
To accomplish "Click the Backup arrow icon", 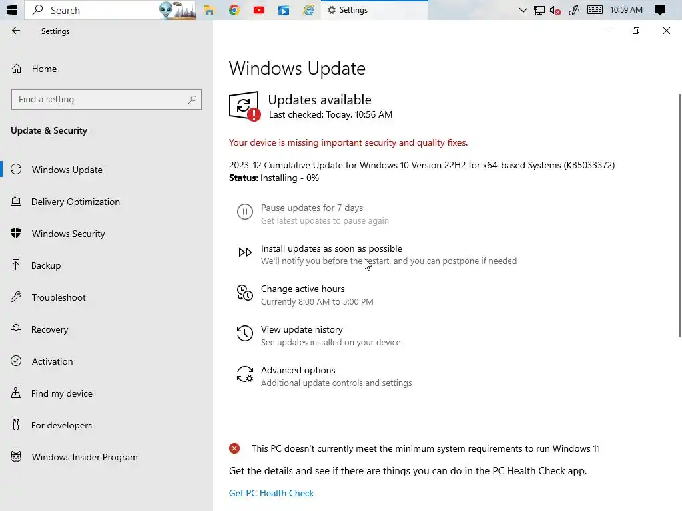I will pyautogui.click(x=16, y=265).
